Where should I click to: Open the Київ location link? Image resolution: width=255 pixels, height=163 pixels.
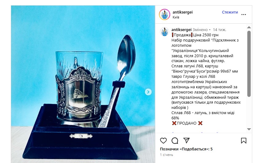[176, 17]
